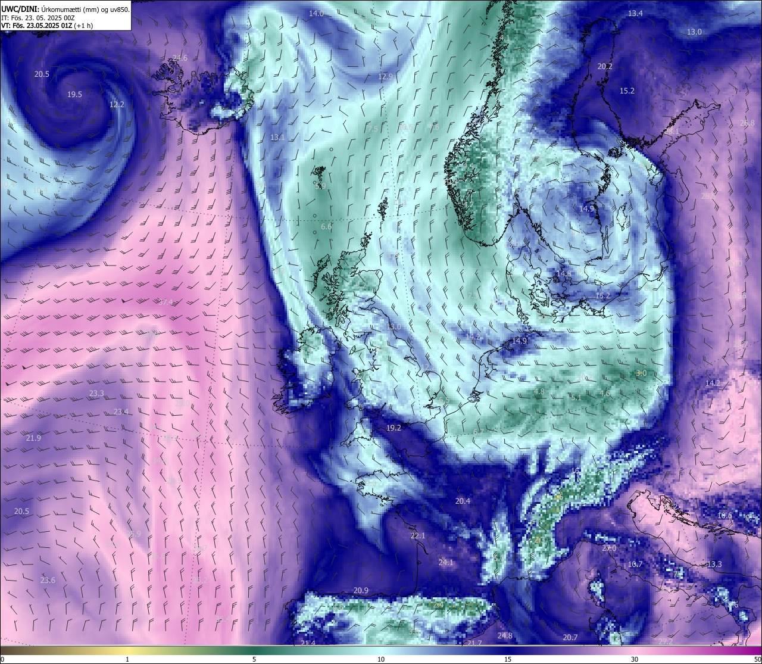Click the 12.2 value label

pyautogui.click(x=117, y=104)
